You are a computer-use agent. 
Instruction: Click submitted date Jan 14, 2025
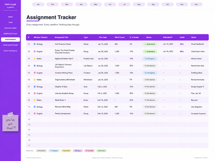(168, 44)
